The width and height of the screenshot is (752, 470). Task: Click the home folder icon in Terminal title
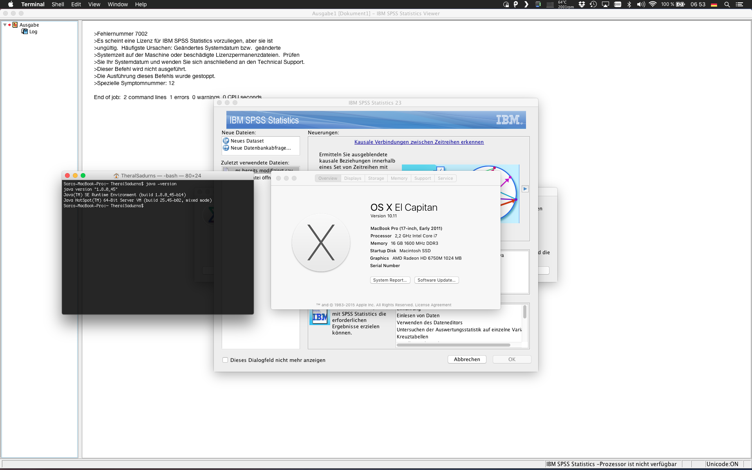[116, 175]
